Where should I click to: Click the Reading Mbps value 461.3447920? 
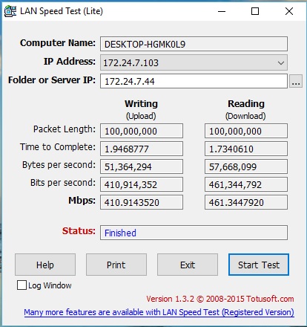246,202
